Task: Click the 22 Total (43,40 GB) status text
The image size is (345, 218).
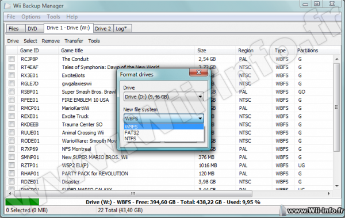Action: click(x=120, y=211)
